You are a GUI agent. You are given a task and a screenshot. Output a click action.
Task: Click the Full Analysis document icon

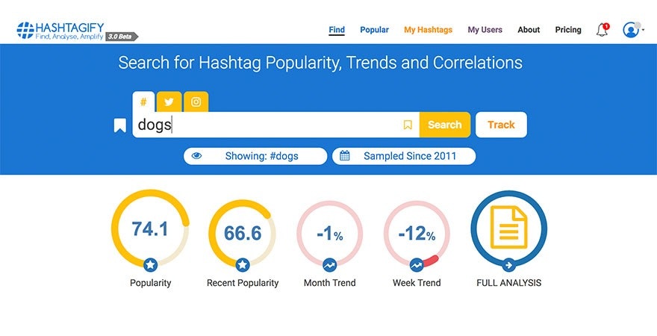(x=508, y=228)
